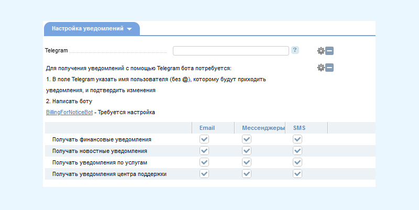Viewport: 419px width, 210px height.
Task: Uncheck SMS for новостные уведомления
Action: (x=297, y=151)
